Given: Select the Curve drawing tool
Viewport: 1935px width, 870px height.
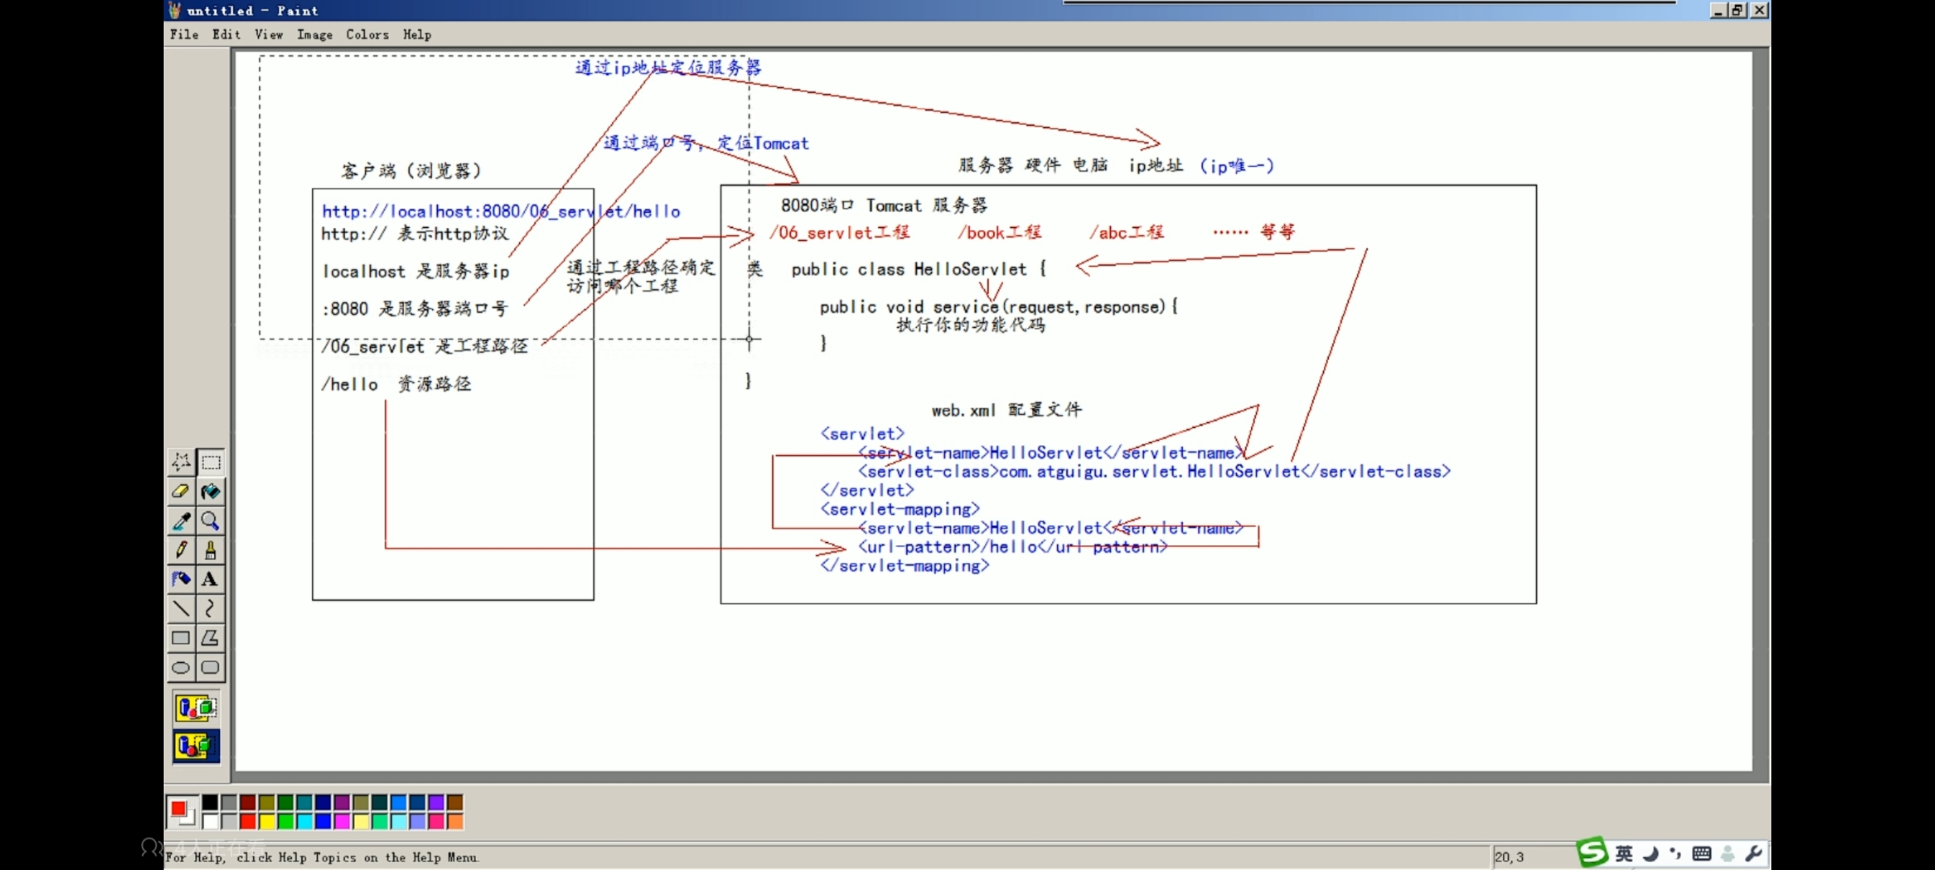Looking at the screenshot, I should pos(210,608).
